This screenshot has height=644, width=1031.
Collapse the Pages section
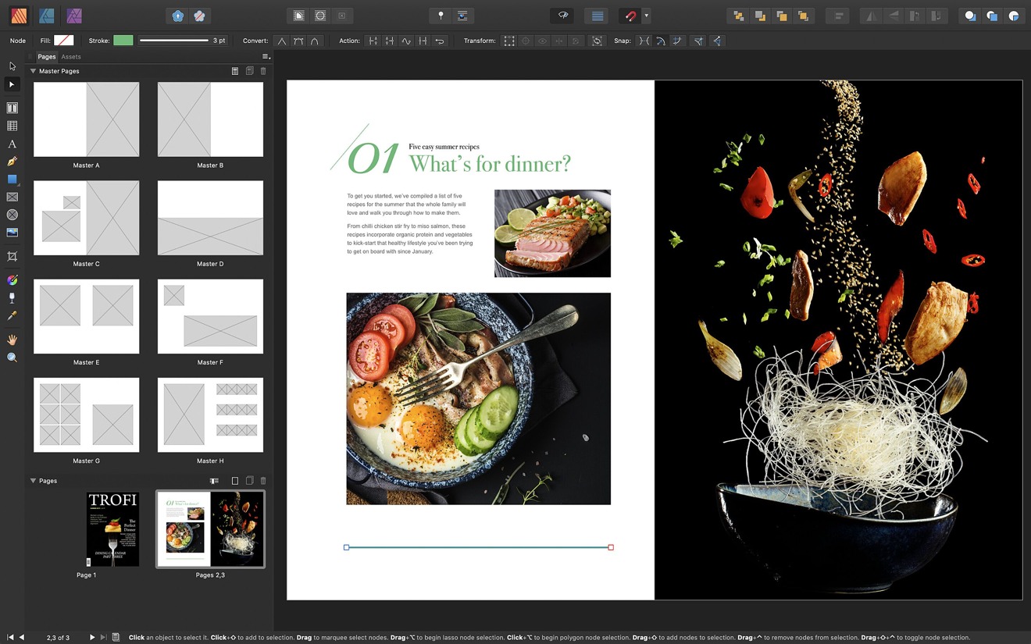coord(33,481)
